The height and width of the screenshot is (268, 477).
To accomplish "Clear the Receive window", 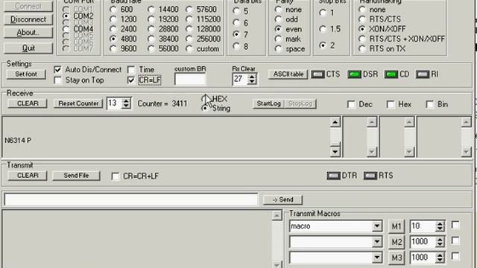I will coord(28,103).
